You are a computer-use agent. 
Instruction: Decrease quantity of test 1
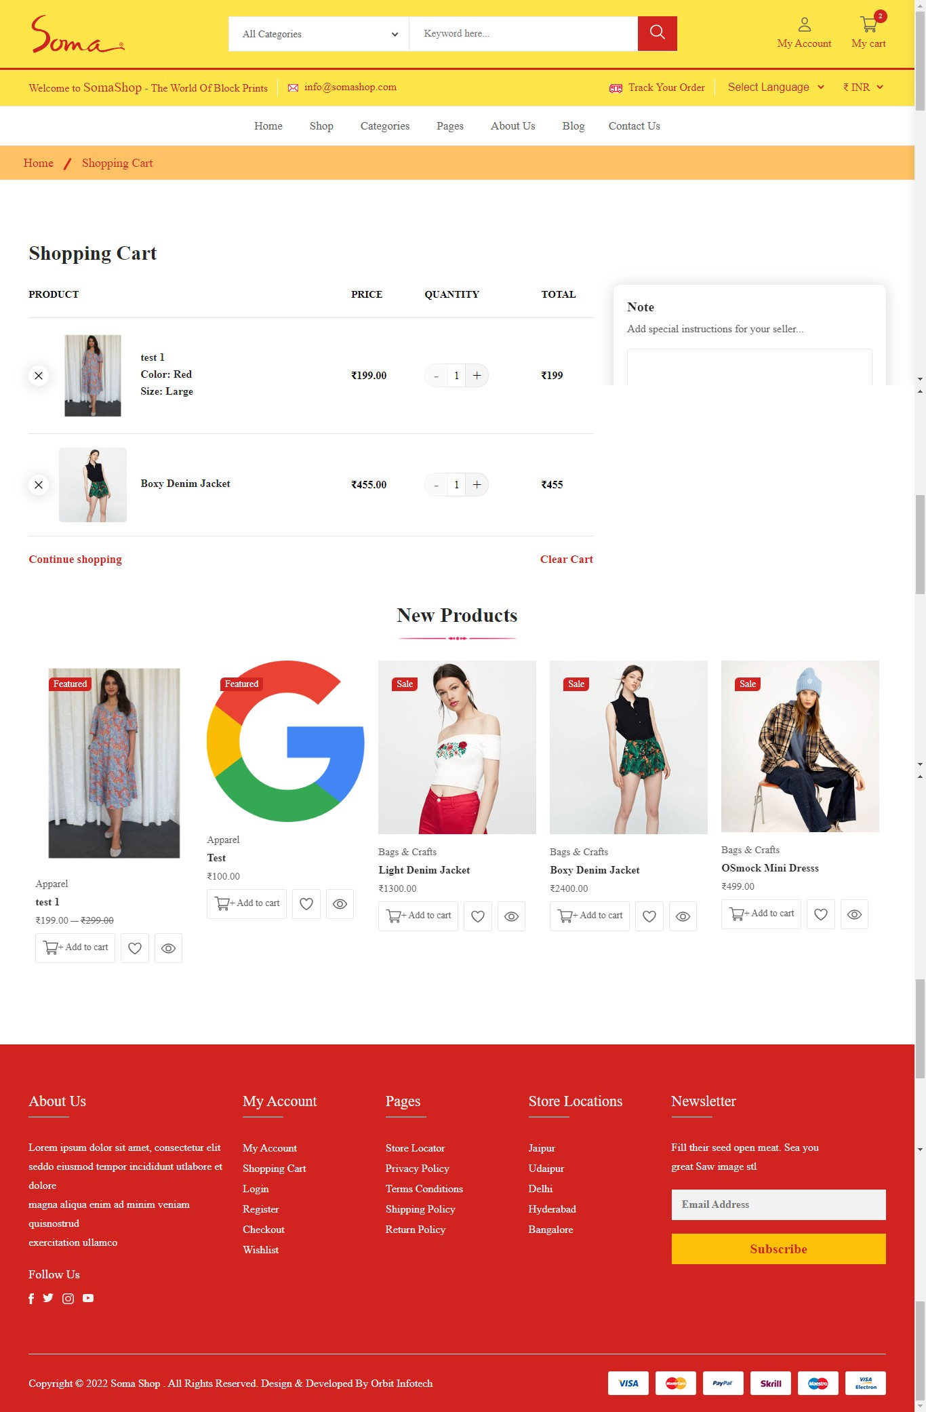436,376
